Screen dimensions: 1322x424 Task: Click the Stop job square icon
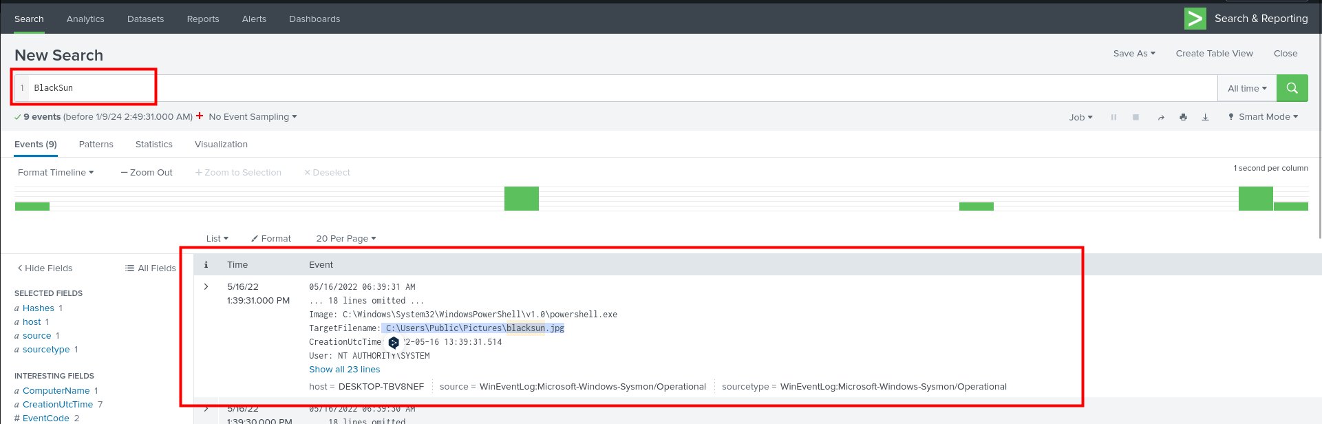click(1136, 118)
